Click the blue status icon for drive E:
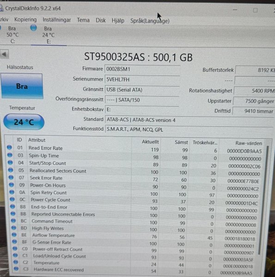Screen dimensions: 275x277 (34, 28)
